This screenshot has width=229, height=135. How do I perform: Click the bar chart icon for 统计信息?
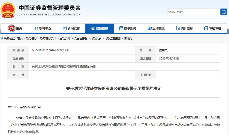pyautogui.click(x=178, y=28)
